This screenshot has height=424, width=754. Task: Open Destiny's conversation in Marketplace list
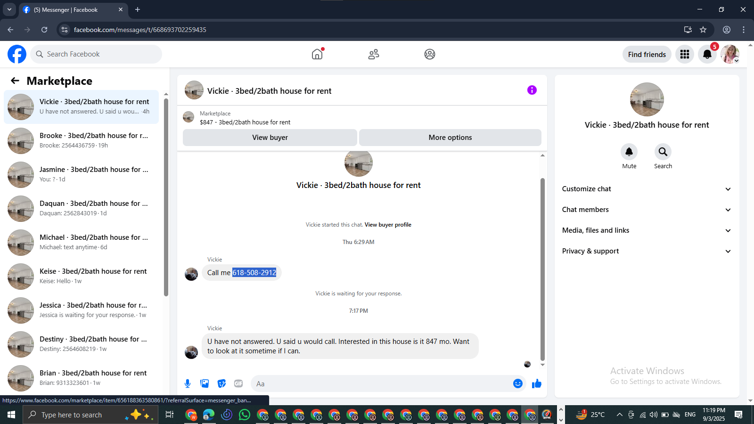(x=82, y=344)
